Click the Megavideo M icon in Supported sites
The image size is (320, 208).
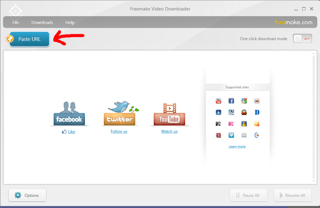tap(257, 101)
